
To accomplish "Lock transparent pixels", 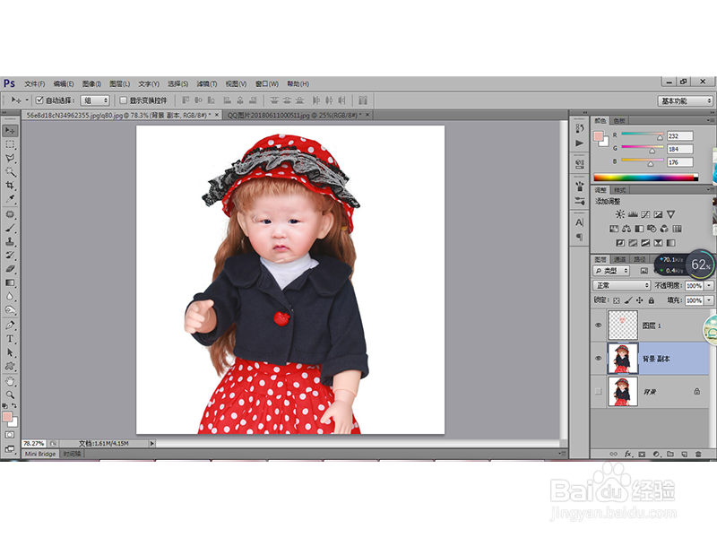I will point(617,300).
